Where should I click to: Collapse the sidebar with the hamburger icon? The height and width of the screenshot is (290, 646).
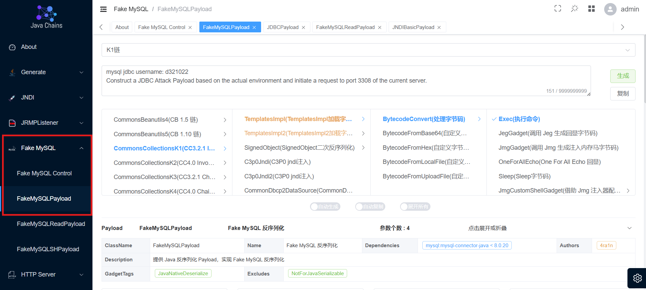(x=103, y=9)
